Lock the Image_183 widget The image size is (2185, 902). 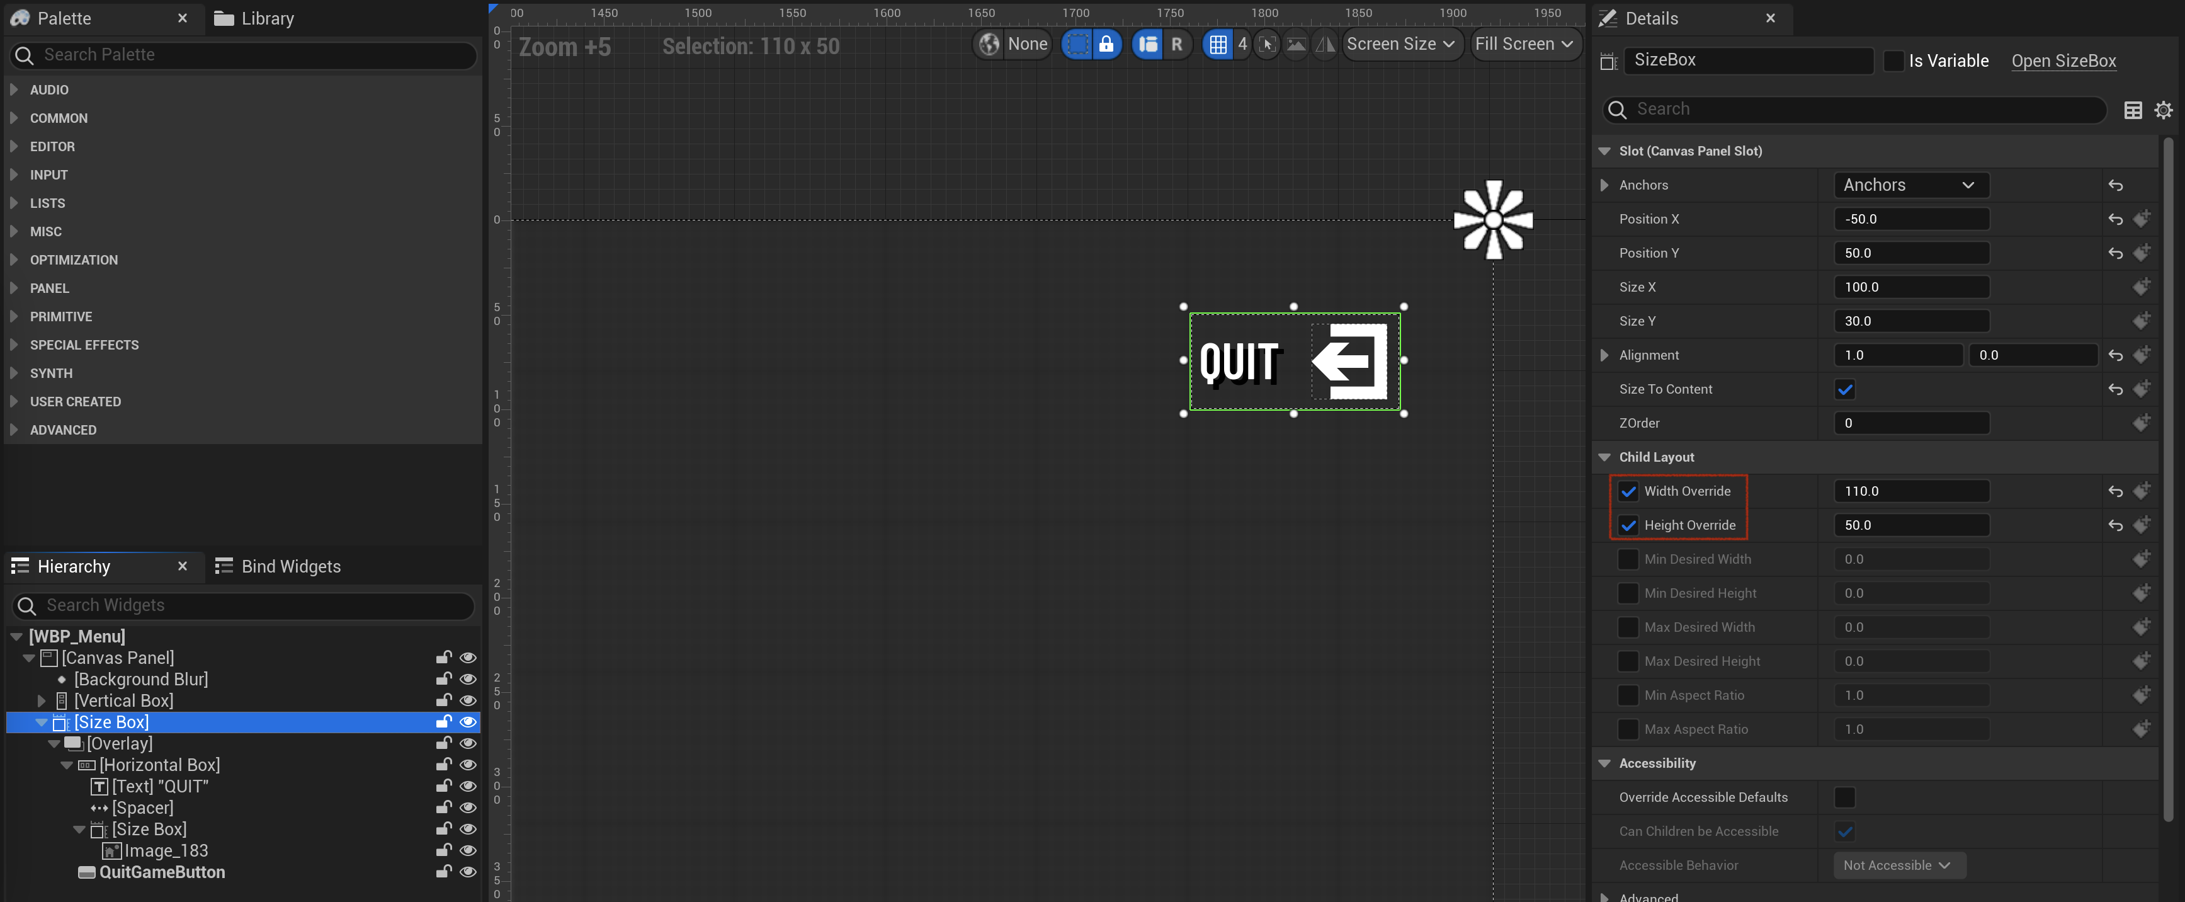443,850
